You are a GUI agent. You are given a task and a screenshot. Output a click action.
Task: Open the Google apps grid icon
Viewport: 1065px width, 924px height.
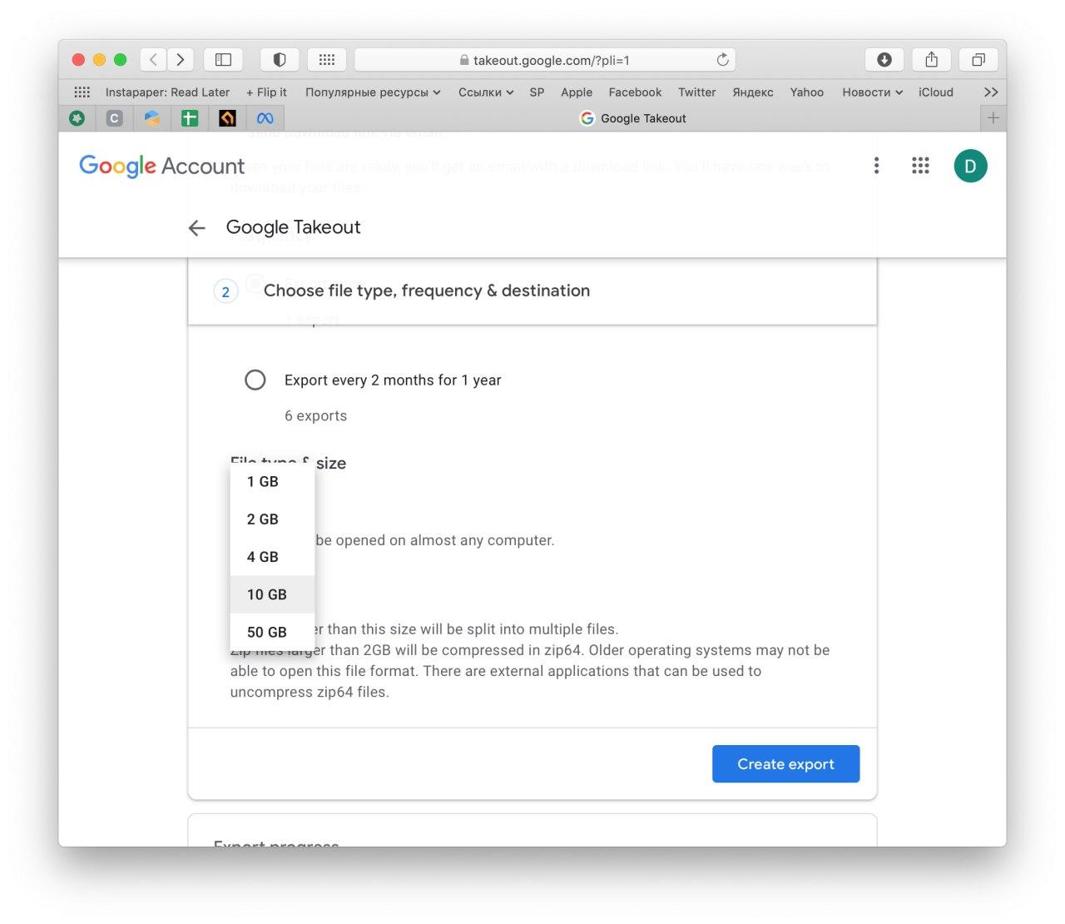click(x=920, y=166)
